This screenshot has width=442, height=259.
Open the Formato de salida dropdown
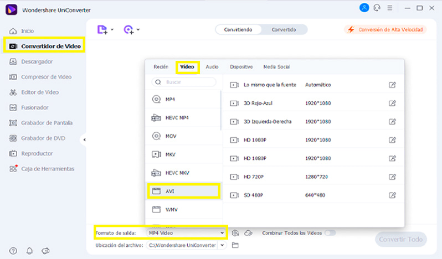coord(186,233)
